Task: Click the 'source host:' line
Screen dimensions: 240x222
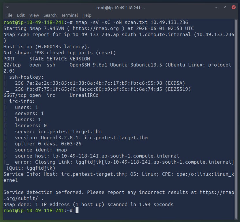Action: (x=97, y=156)
